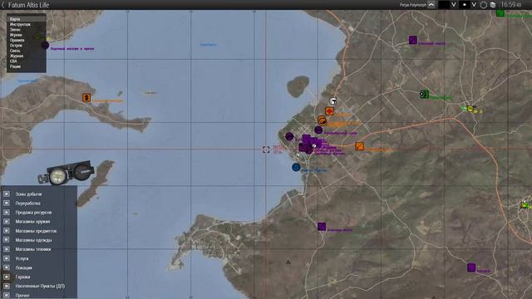Open the Инструктаж menu item
532x299 pixels.
click(x=20, y=24)
